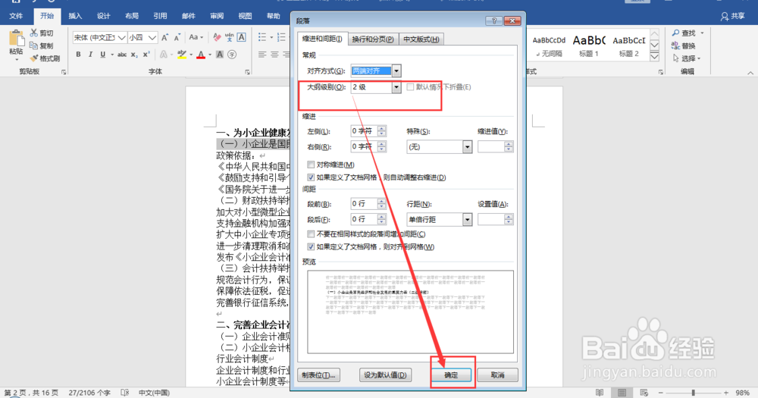Click the center align icon in ribbon
Screen dimensions: 758x398
274,55
